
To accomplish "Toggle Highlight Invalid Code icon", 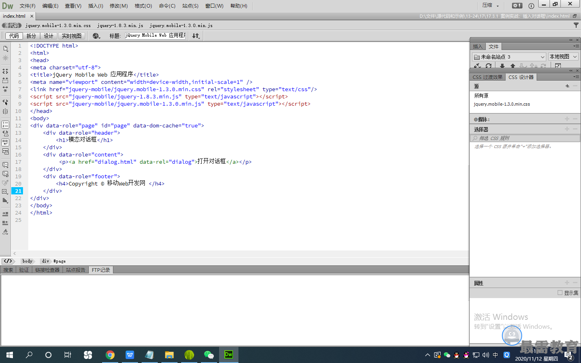I will coord(5,134).
